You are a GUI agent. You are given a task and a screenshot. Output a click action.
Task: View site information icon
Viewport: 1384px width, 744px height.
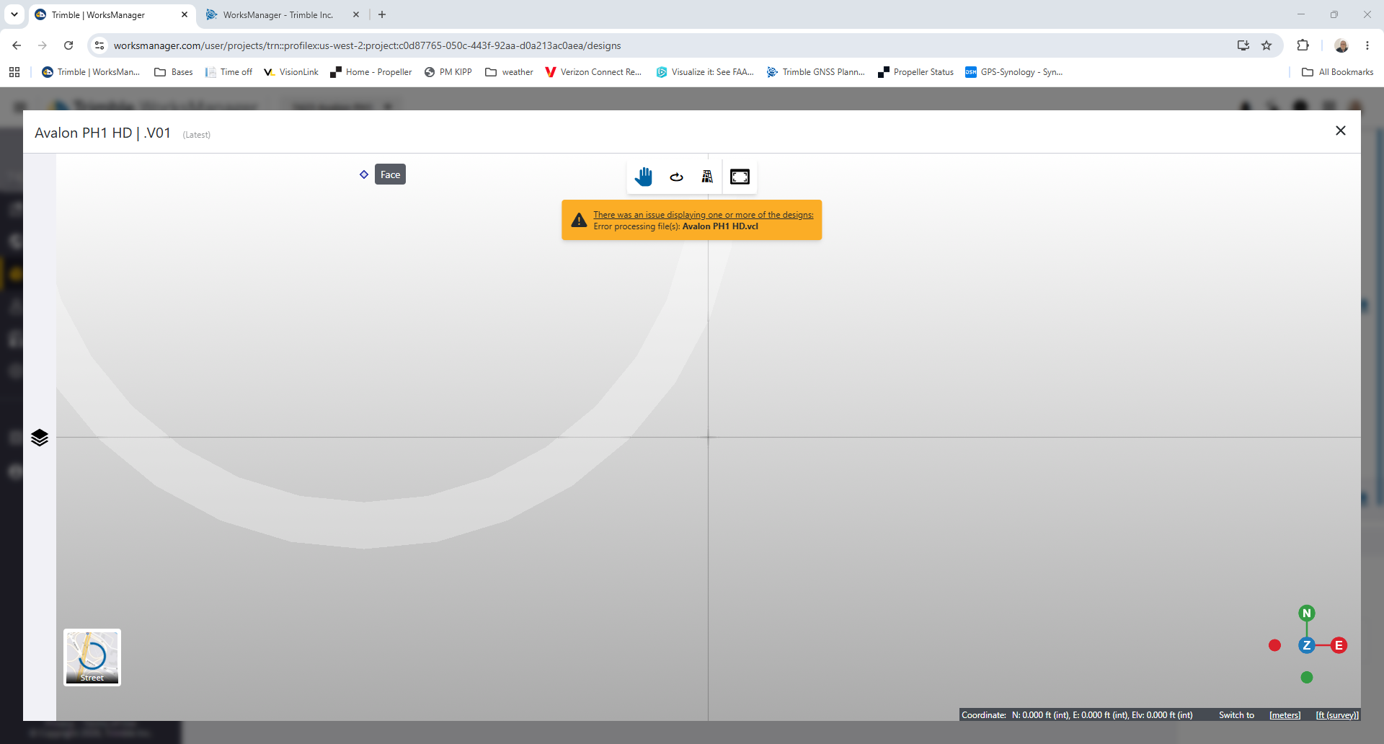pyautogui.click(x=99, y=45)
